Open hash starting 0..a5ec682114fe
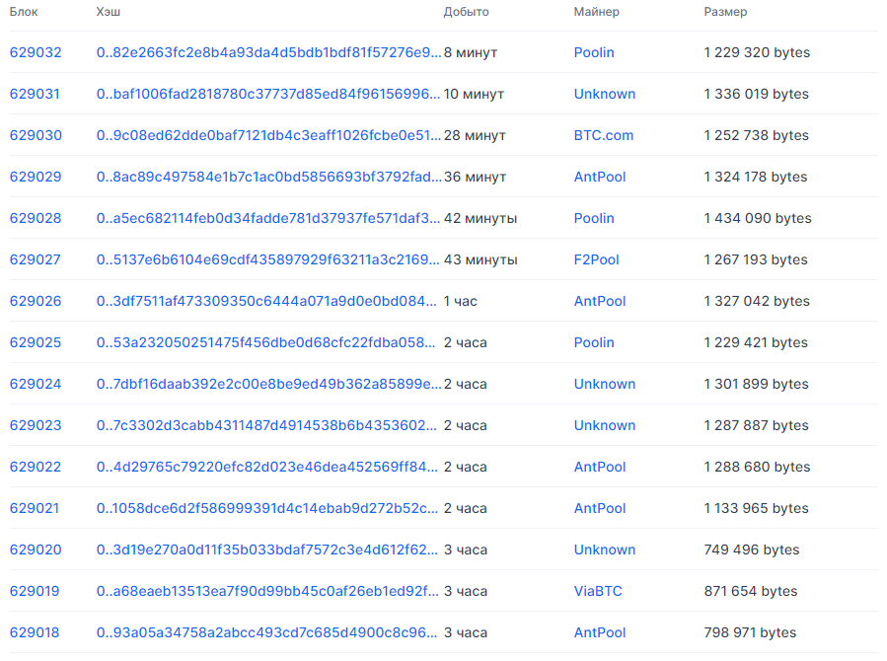 268,218
